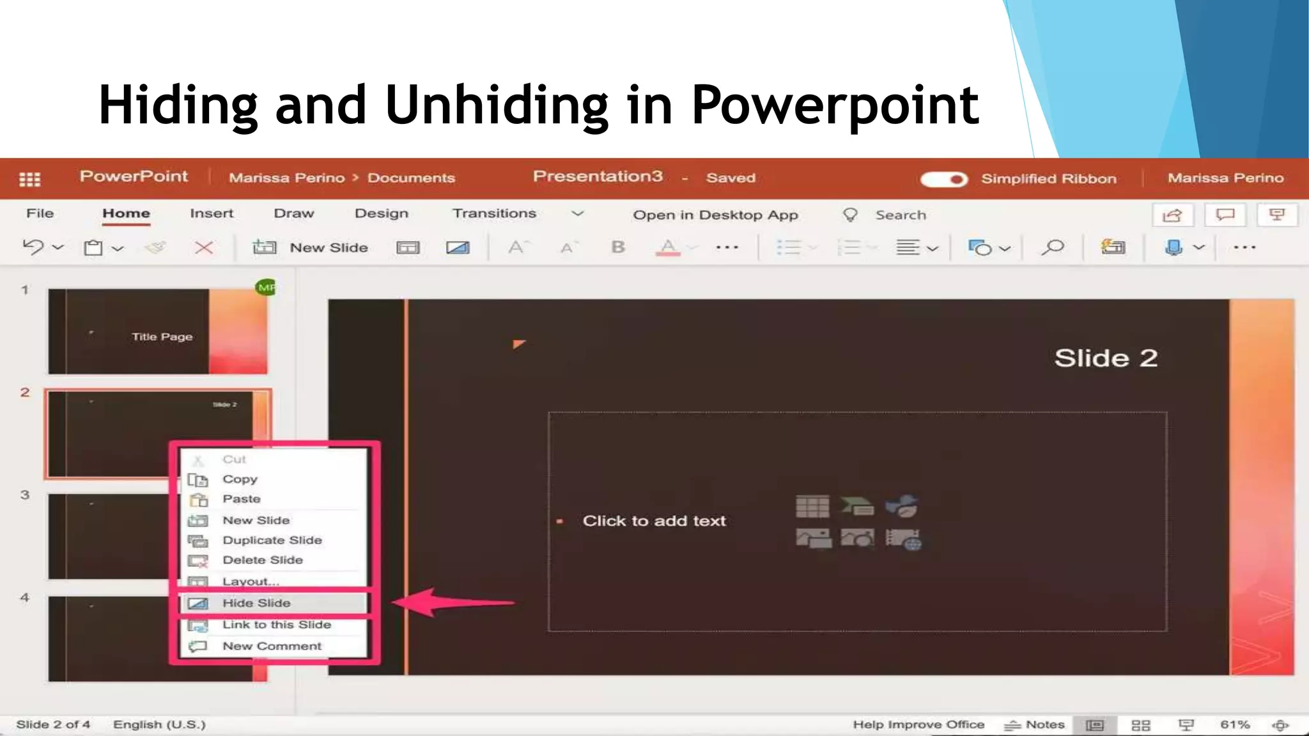
Task: Select the Home tab
Action: [126, 214]
